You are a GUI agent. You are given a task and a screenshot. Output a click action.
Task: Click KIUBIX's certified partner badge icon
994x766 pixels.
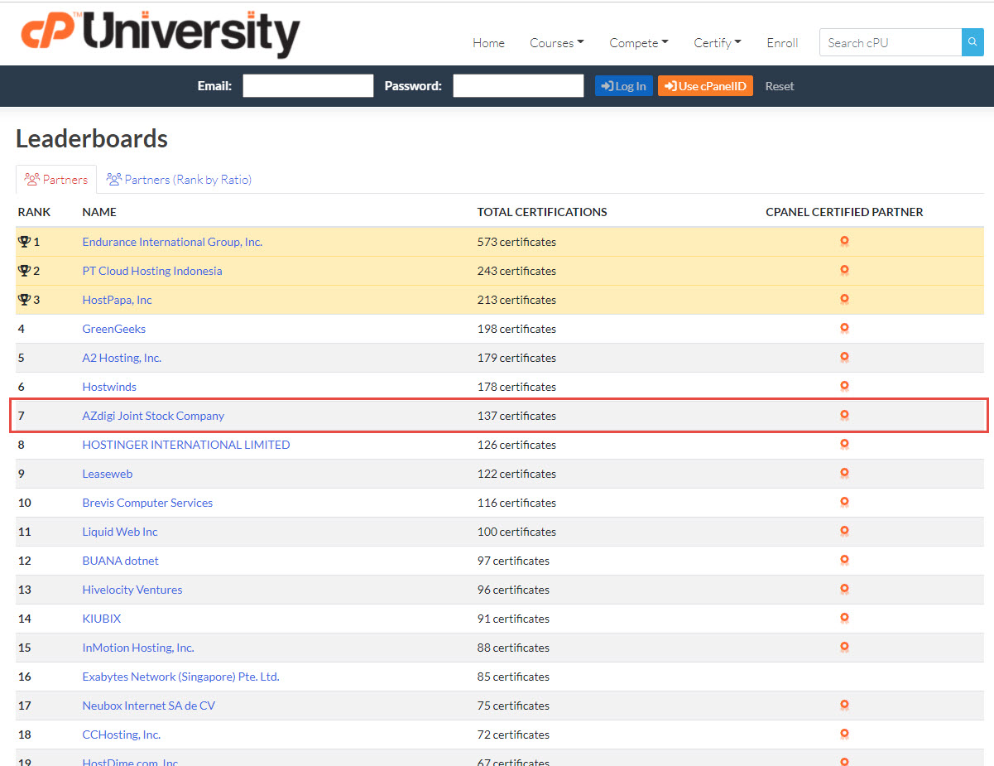tap(844, 618)
